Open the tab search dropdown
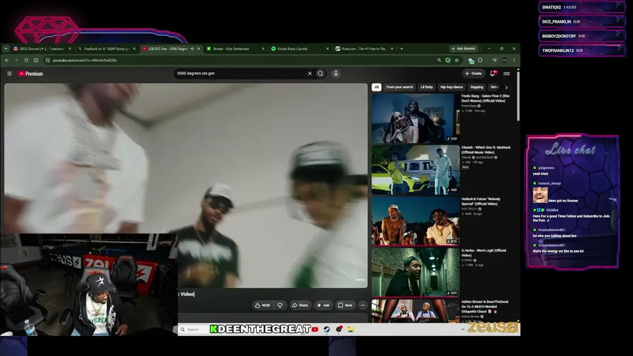The width and height of the screenshot is (633, 356). click(x=6, y=48)
